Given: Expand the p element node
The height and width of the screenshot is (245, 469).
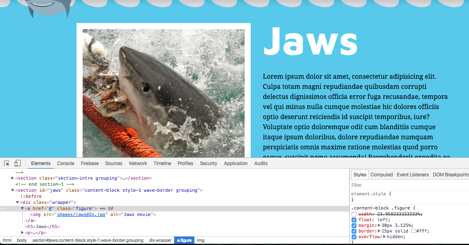Looking at the screenshot, I should (x=23, y=232).
